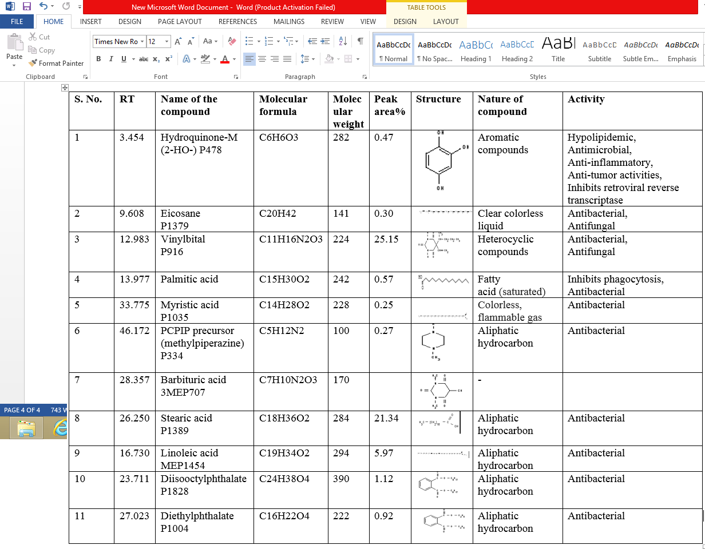This screenshot has height=549, width=705.
Task: Click the Format Painter brush icon
Action: pos(33,63)
